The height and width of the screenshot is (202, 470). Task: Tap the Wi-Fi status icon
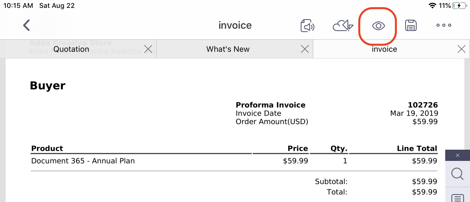tap(432, 6)
